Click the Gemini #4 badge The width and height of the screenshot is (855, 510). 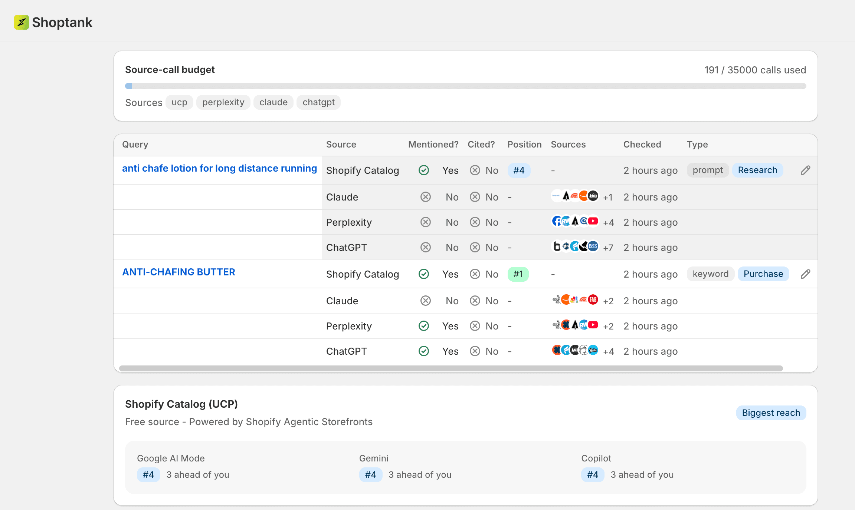pyautogui.click(x=371, y=475)
